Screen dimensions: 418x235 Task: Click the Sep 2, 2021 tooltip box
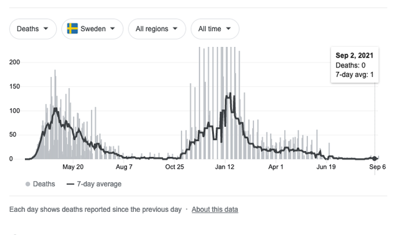355,65
